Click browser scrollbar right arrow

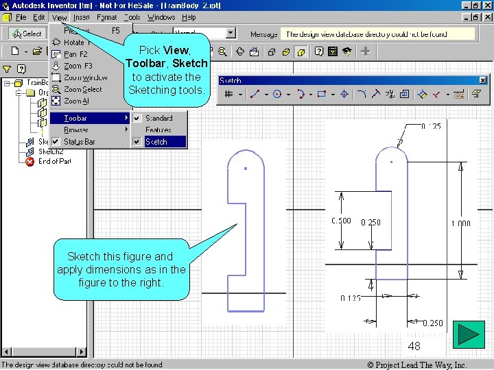click(x=82, y=351)
